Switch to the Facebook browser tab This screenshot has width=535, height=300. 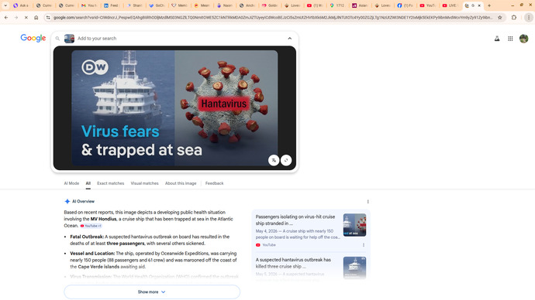coord(405,5)
